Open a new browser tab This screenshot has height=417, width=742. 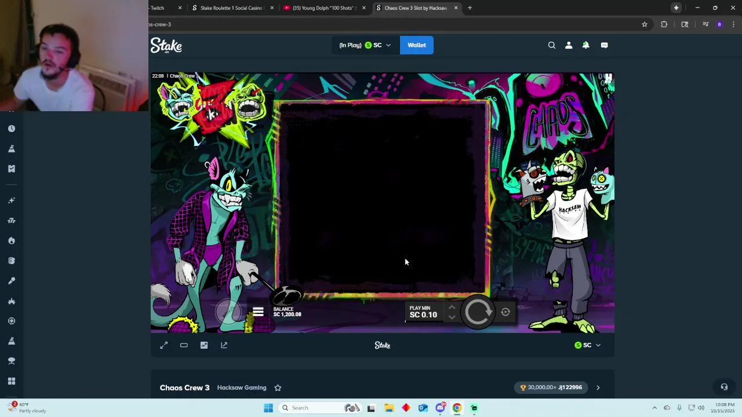pos(470,8)
